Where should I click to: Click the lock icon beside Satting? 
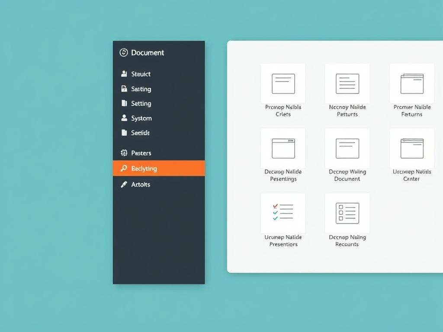(x=123, y=89)
